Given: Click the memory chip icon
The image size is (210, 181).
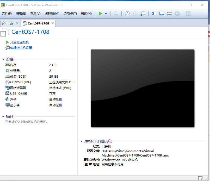Looking at the screenshot, I should coord(8,65).
